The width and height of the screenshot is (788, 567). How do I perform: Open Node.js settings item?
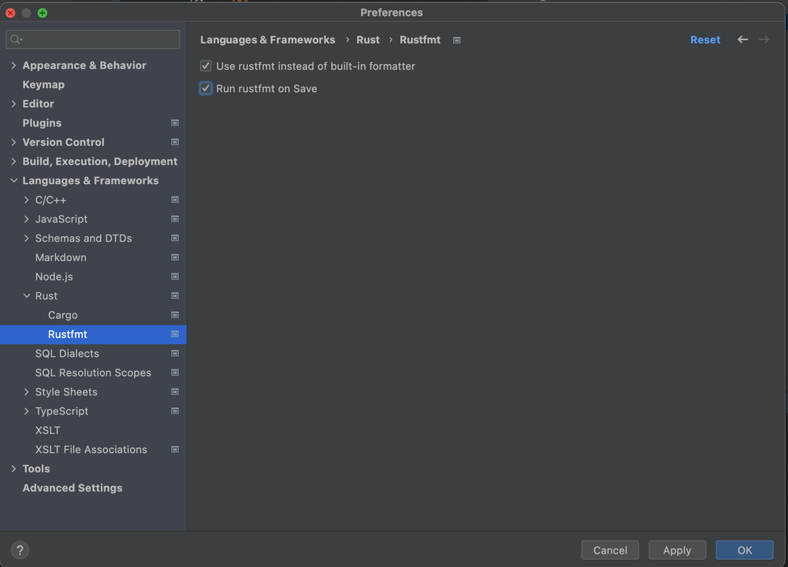(54, 276)
